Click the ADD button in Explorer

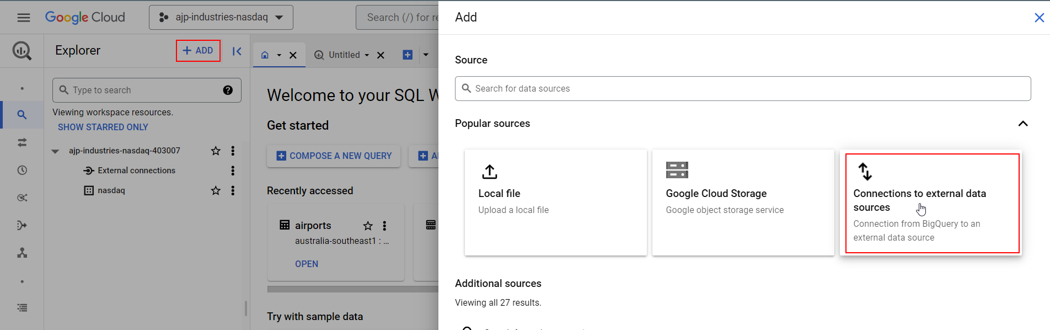pyautogui.click(x=198, y=51)
